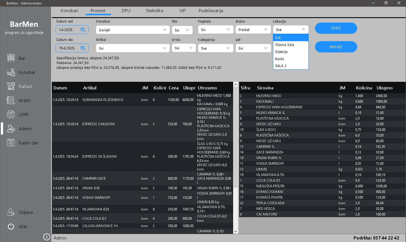Viewport: 406px width, 242px height.
Task: Open the Podešavanja tab
Action: (211, 11)
